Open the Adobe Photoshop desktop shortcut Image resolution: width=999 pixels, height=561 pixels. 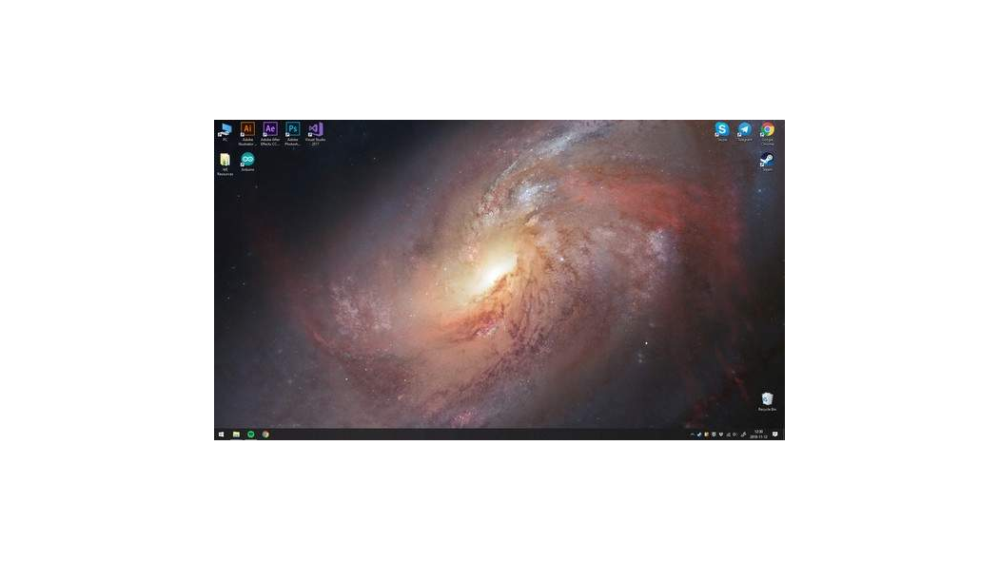tap(292, 134)
